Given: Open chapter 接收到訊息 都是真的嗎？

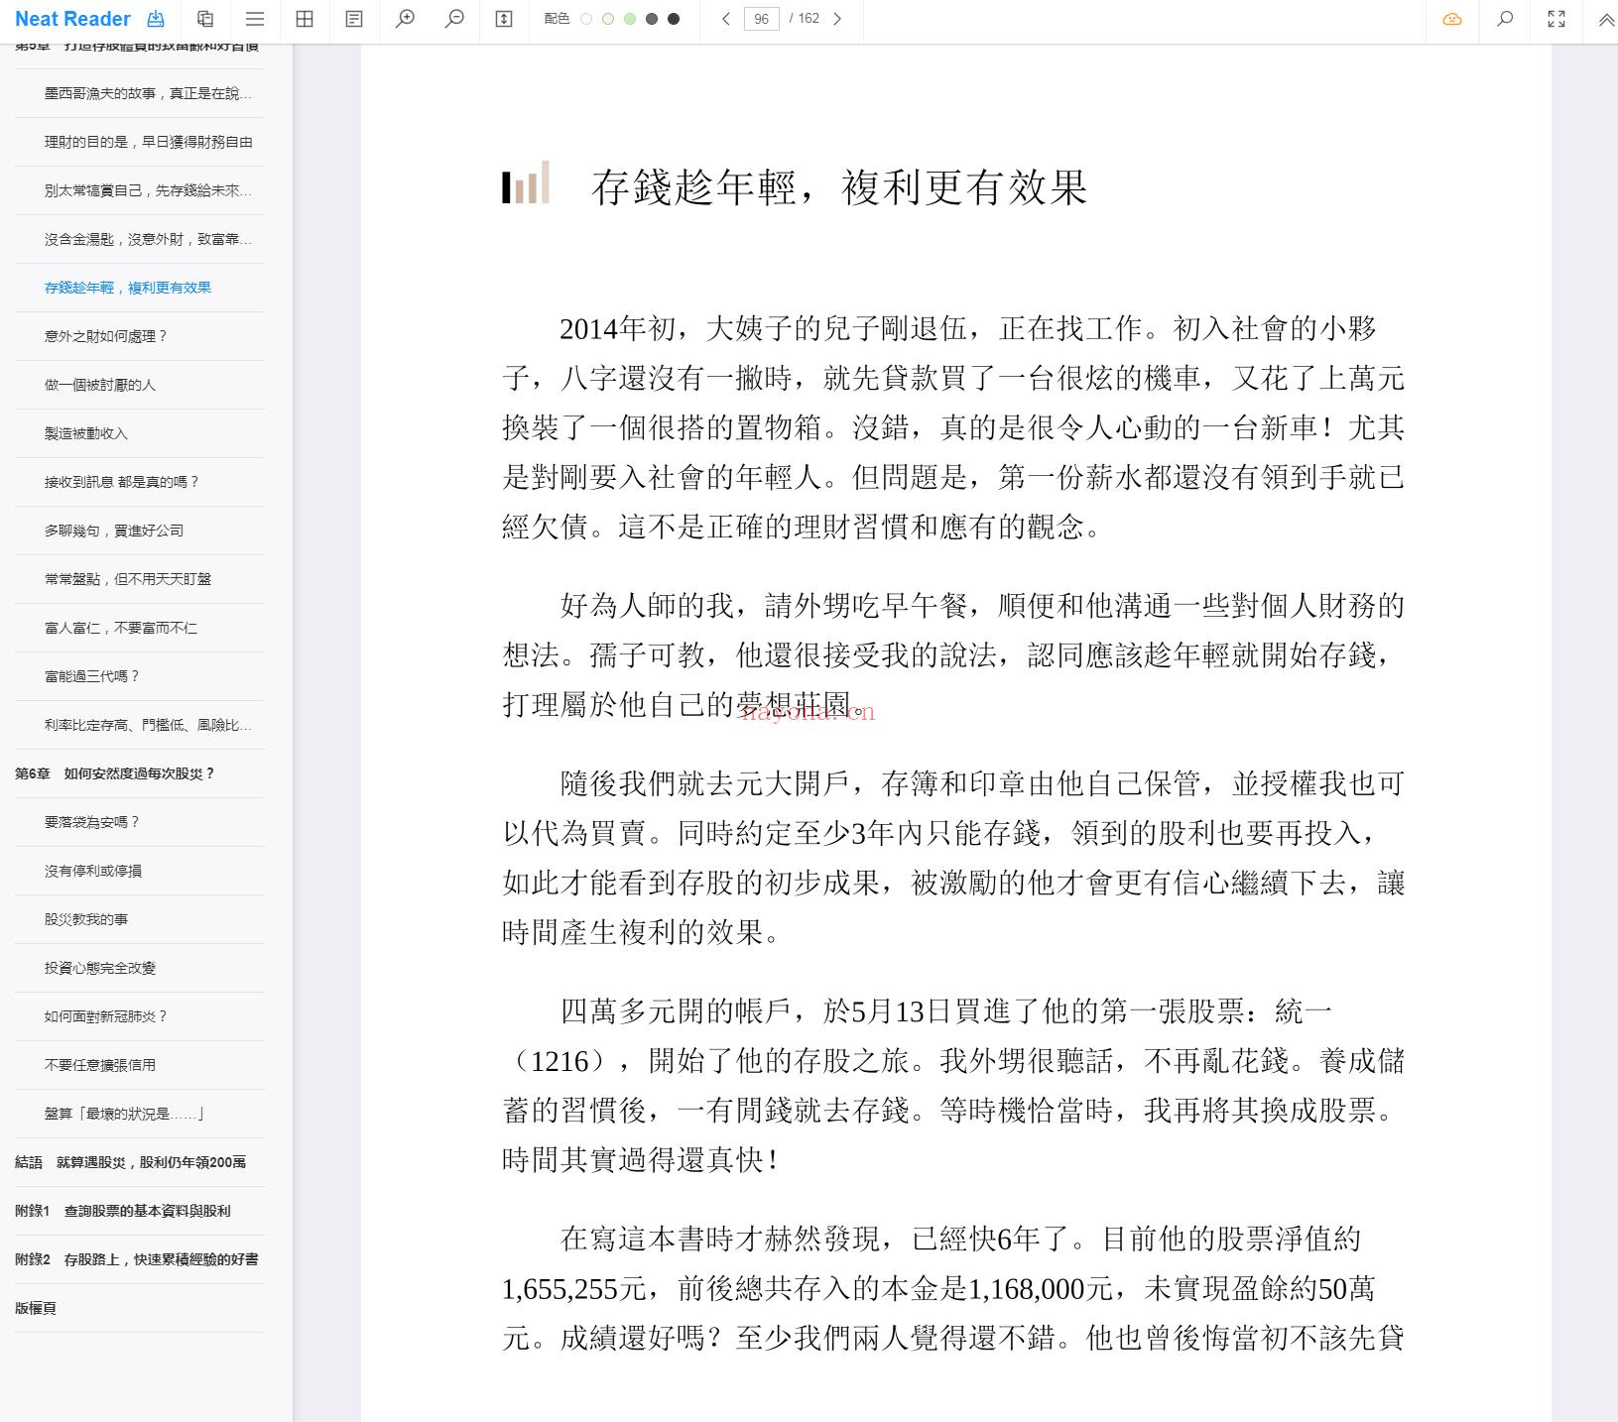Looking at the screenshot, I should (122, 482).
